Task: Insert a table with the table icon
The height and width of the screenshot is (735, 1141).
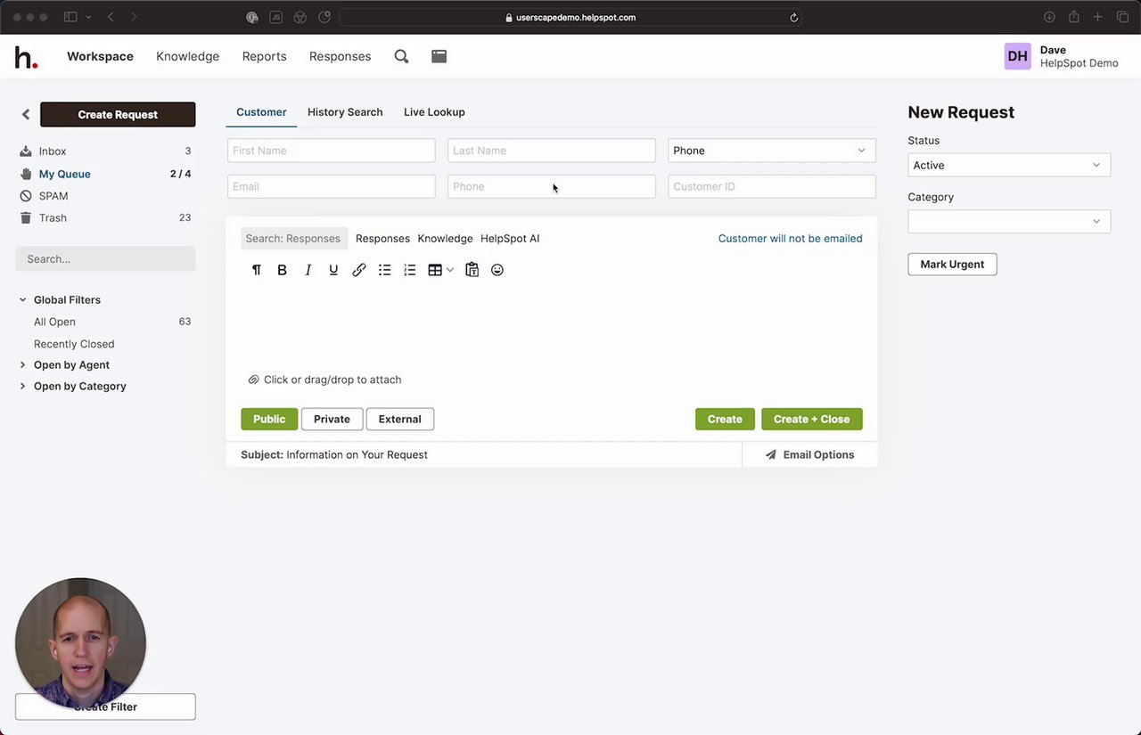Action: tap(435, 270)
